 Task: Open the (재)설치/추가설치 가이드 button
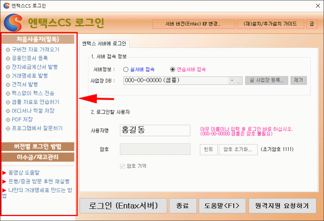point(270,24)
